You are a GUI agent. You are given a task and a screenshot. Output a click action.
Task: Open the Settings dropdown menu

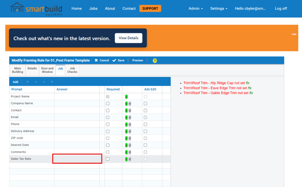coord(219,9)
